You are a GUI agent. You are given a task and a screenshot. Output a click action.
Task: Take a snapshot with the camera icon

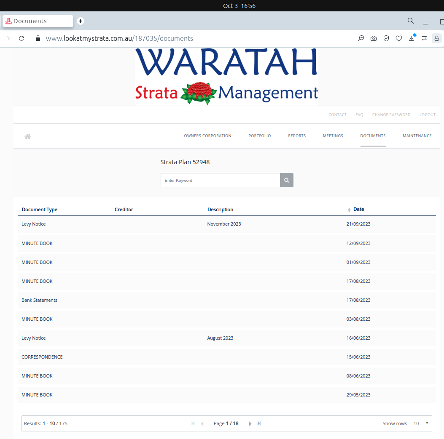374,38
